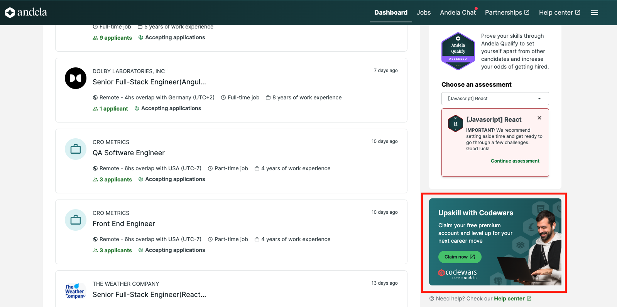The image size is (617, 307).
Task: Open the Senior Full-Stack Engineer(Angul... job title
Action: pyautogui.click(x=149, y=82)
